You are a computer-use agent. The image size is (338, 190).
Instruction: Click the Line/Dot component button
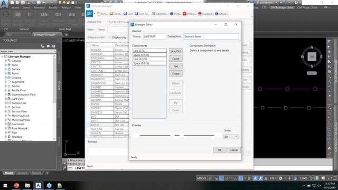pos(176,51)
